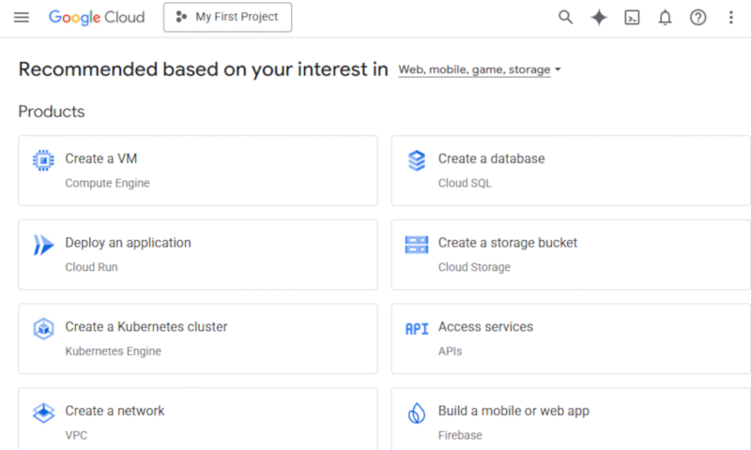This screenshot has width=751, height=450.
Task: Open the search magnifier icon
Action: tap(566, 17)
